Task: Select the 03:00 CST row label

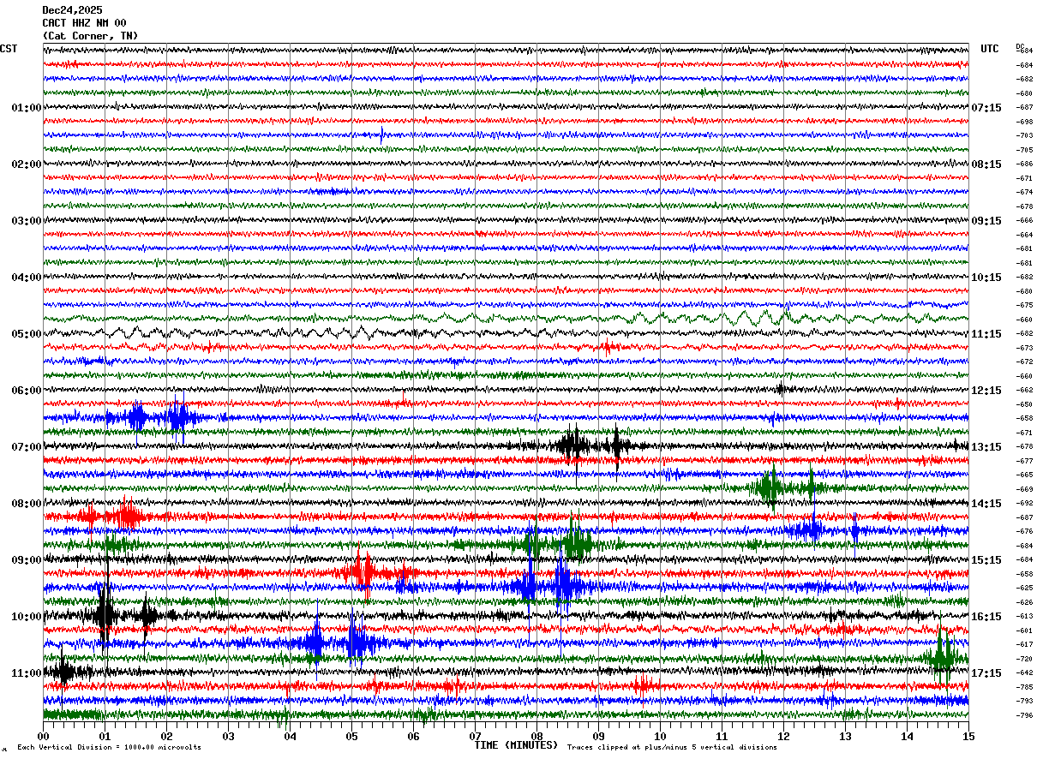Action: coord(27,221)
